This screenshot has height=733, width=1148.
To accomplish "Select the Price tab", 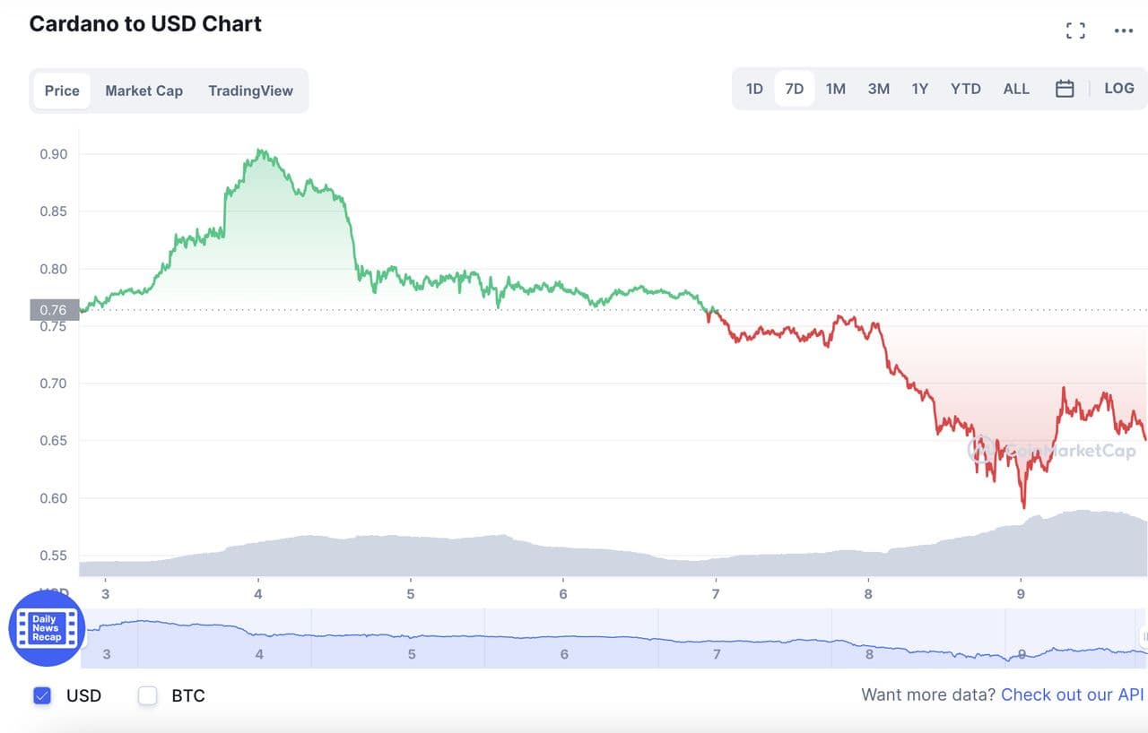I will click(62, 91).
